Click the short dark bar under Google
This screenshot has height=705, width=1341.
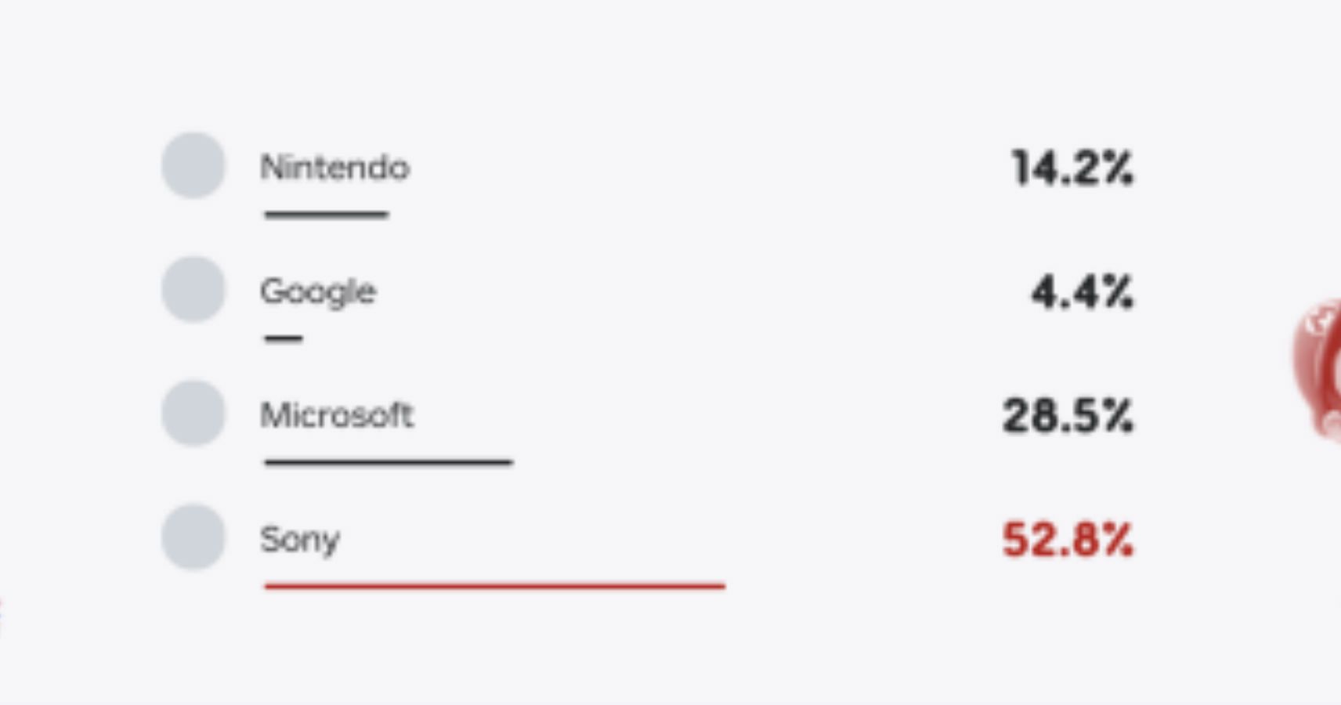point(284,338)
